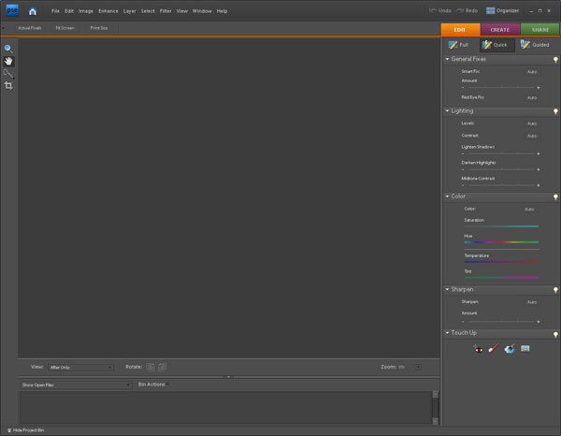
Task: Click Auto for Levels
Action: (x=532, y=124)
